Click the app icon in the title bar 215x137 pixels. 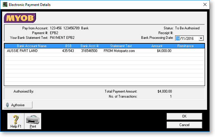pyautogui.click(x=5, y=5)
